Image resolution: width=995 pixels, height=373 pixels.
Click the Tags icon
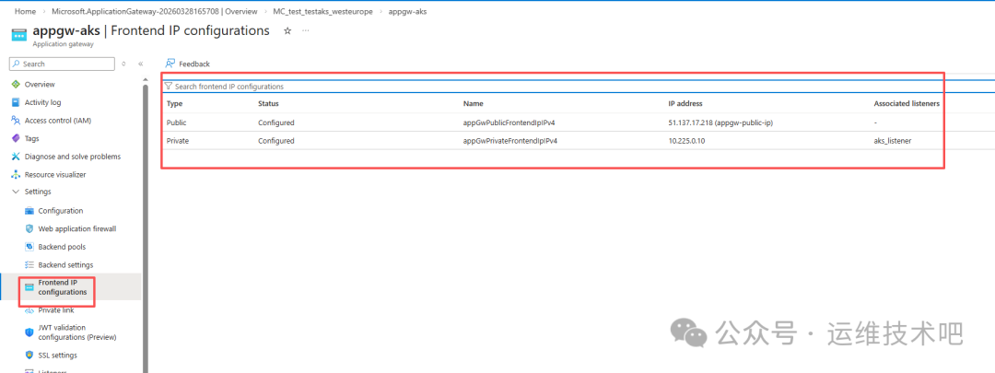coord(16,138)
